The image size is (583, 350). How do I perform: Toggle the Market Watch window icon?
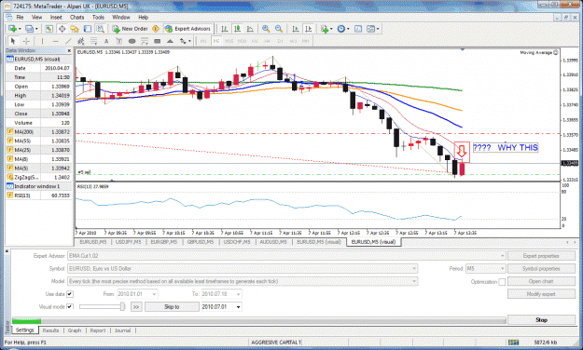49,29
